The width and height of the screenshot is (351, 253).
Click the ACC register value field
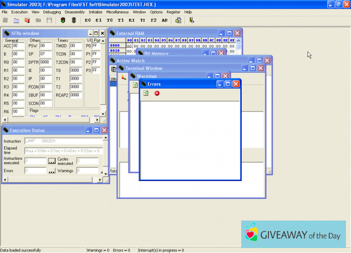[18, 46]
